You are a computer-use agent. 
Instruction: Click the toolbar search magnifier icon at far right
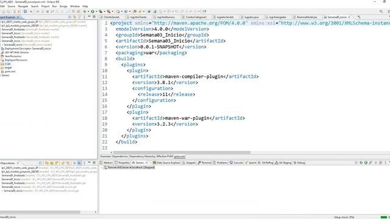pyautogui.click(x=381, y=12)
